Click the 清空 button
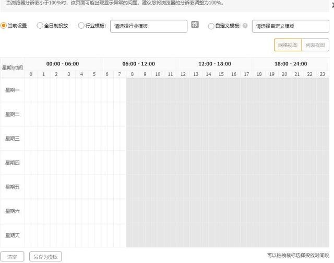The width and height of the screenshot is (334, 263). coord(12,257)
